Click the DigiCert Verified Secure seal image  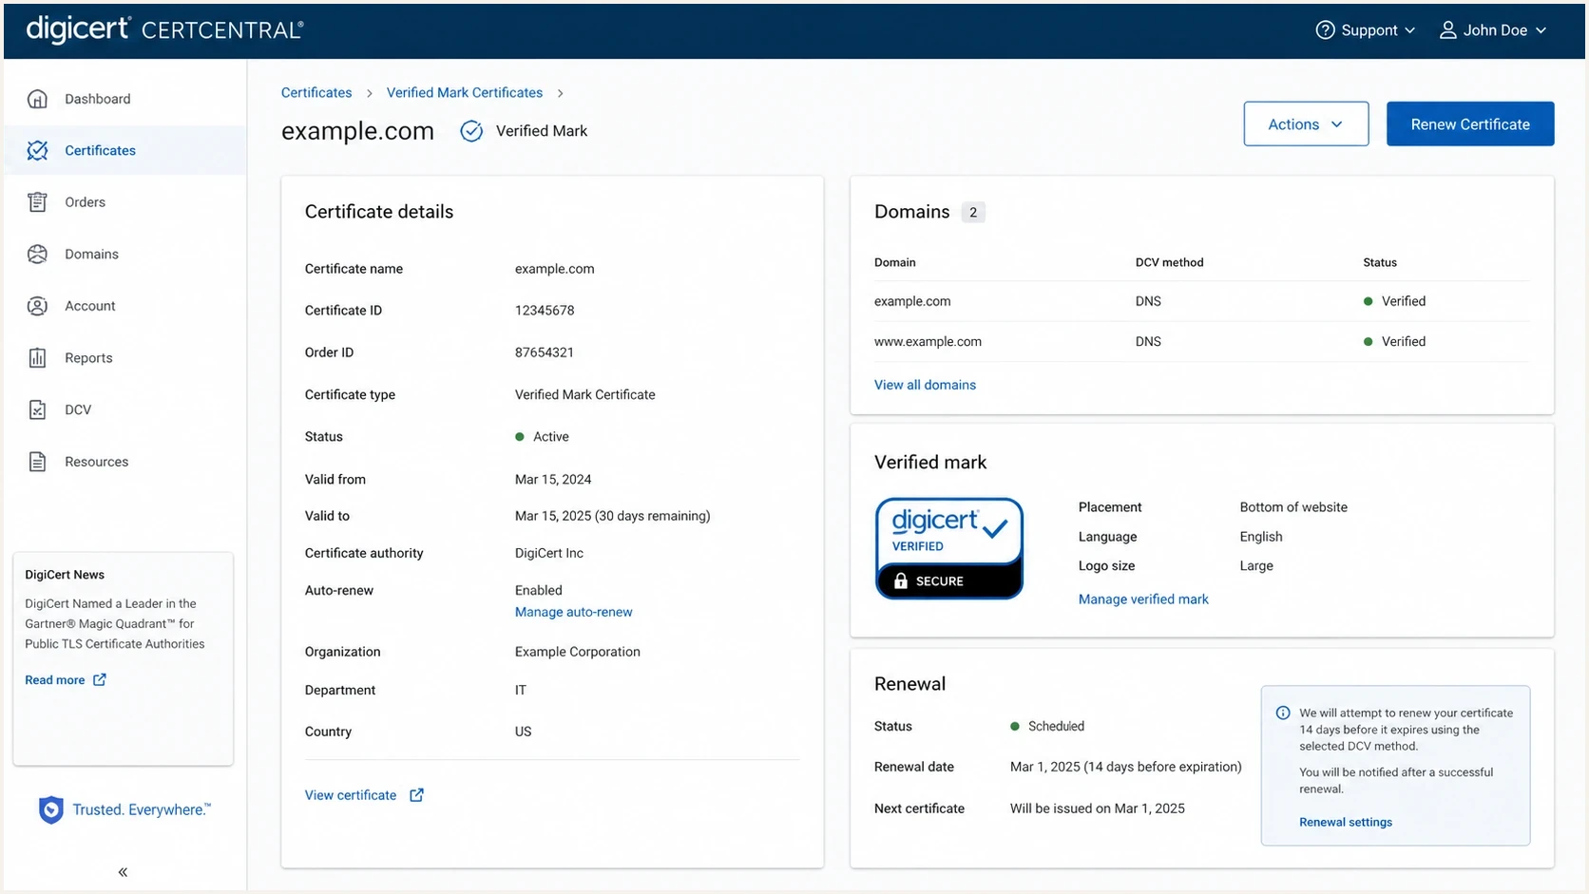948,548
